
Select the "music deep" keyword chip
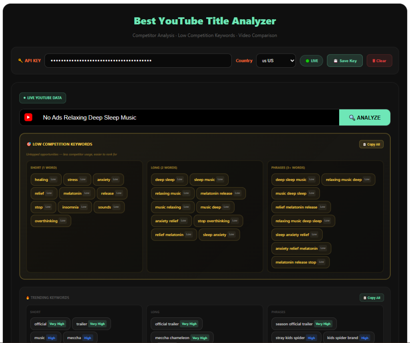tap(215, 207)
